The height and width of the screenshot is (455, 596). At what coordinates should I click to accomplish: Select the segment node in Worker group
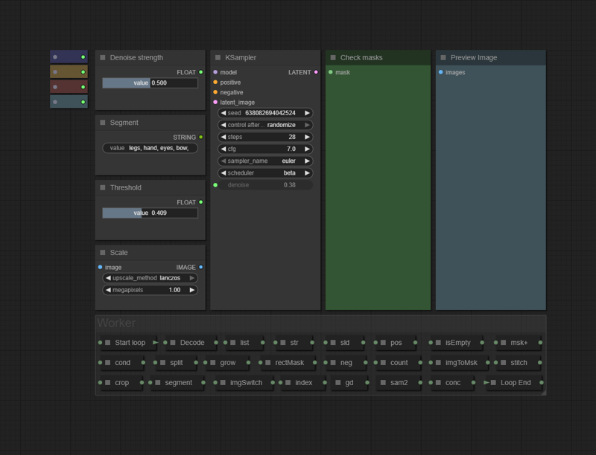178,383
